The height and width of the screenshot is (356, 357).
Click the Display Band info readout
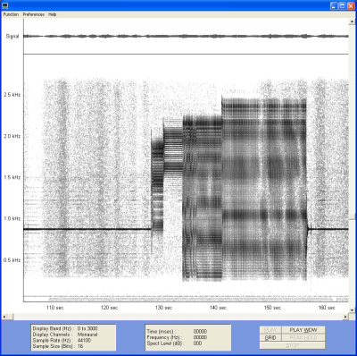coord(65,328)
